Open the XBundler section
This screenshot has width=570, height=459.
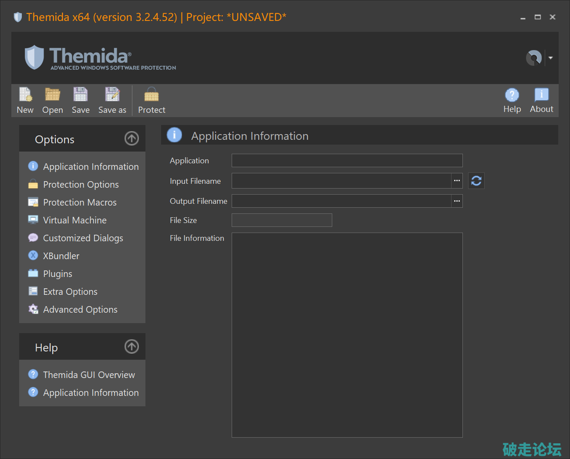click(x=61, y=256)
